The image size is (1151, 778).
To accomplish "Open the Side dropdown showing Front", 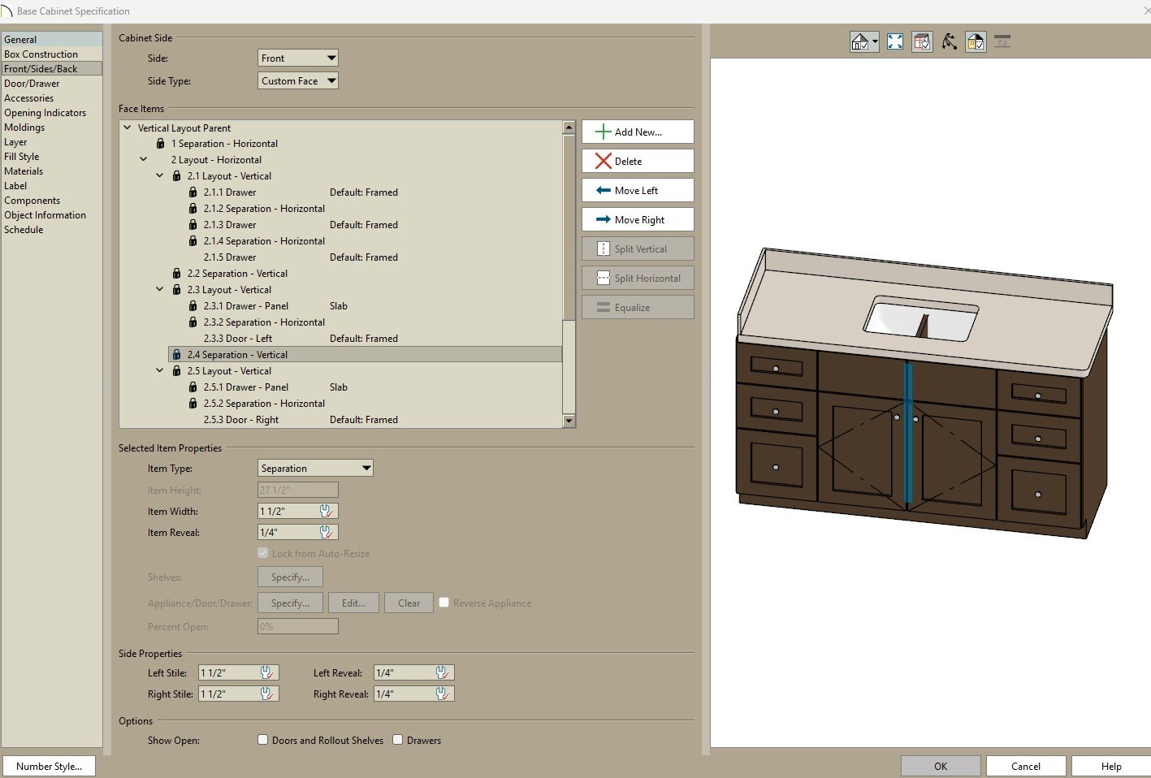I will click(297, 58).
